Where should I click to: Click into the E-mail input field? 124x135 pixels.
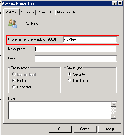tap(76, 58)
